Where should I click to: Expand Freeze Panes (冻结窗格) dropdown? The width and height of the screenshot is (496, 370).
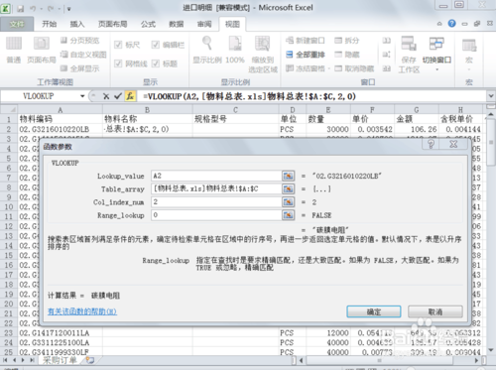[329, 68]
